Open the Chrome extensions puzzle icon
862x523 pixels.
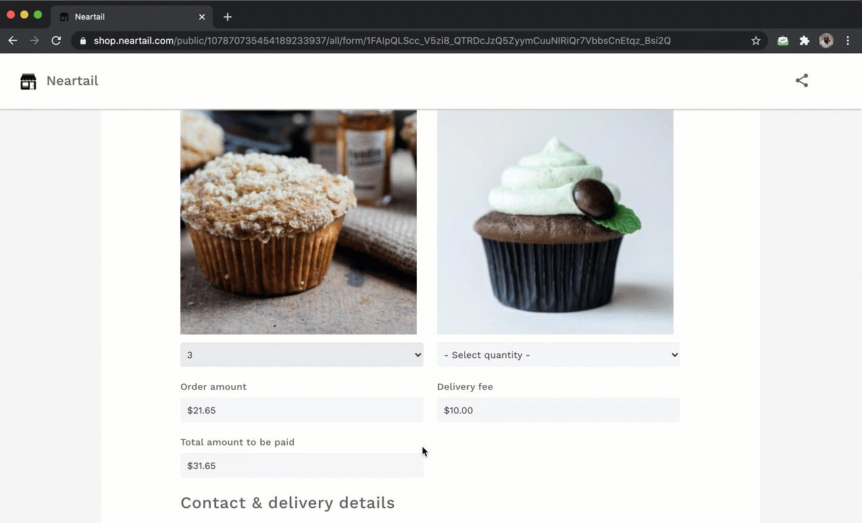(804, 41)
